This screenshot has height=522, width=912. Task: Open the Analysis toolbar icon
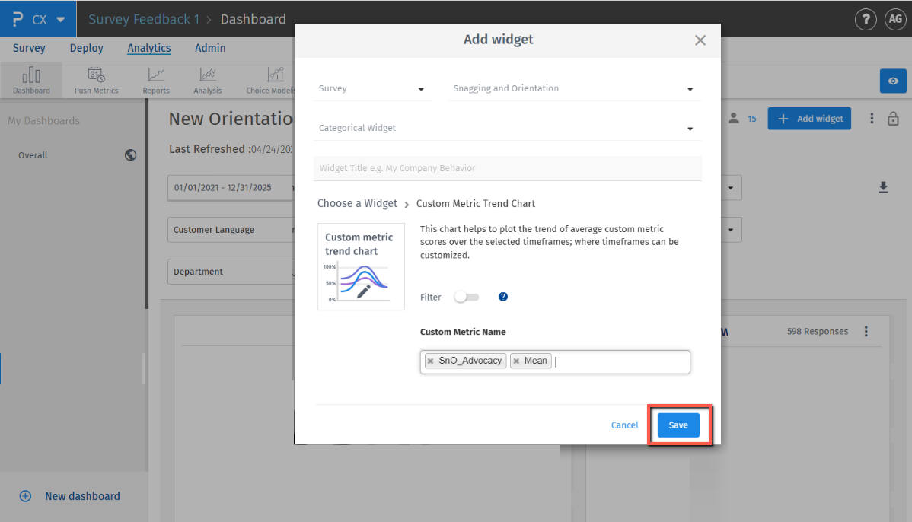coord(207,80)
